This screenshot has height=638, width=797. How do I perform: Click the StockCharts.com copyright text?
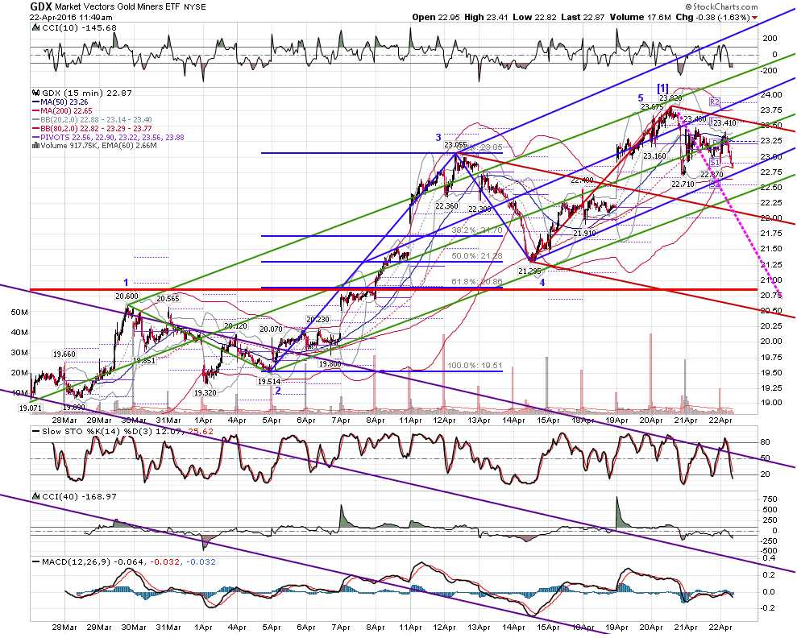point(721,6)
